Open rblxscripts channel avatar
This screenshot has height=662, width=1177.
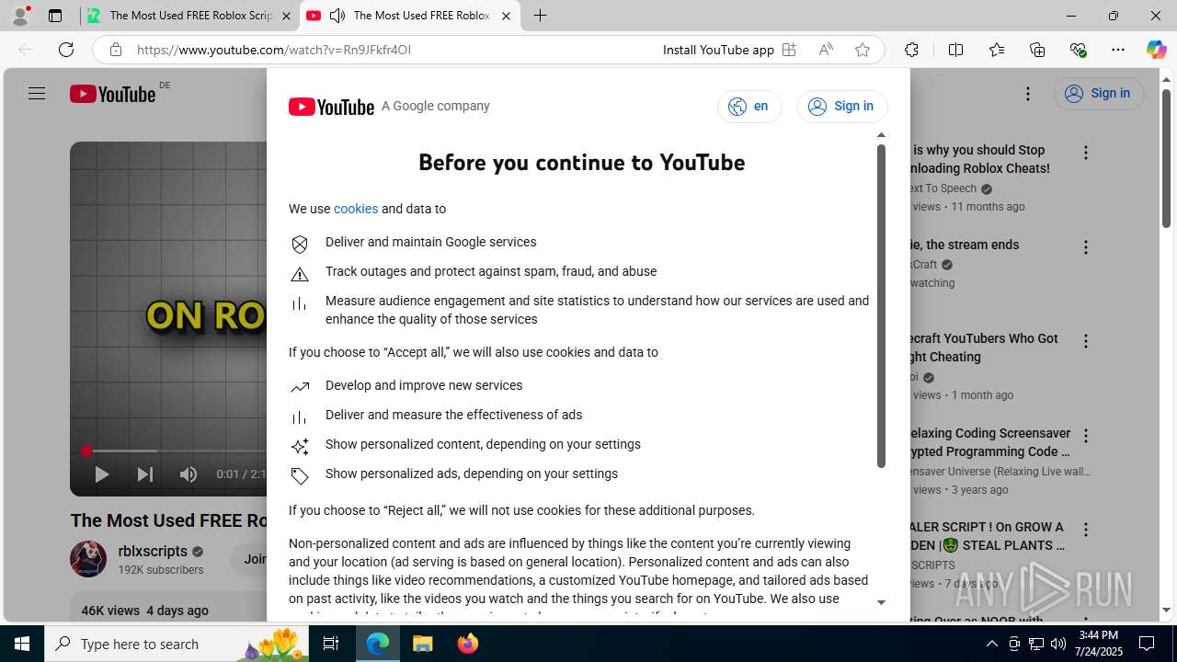88,559
